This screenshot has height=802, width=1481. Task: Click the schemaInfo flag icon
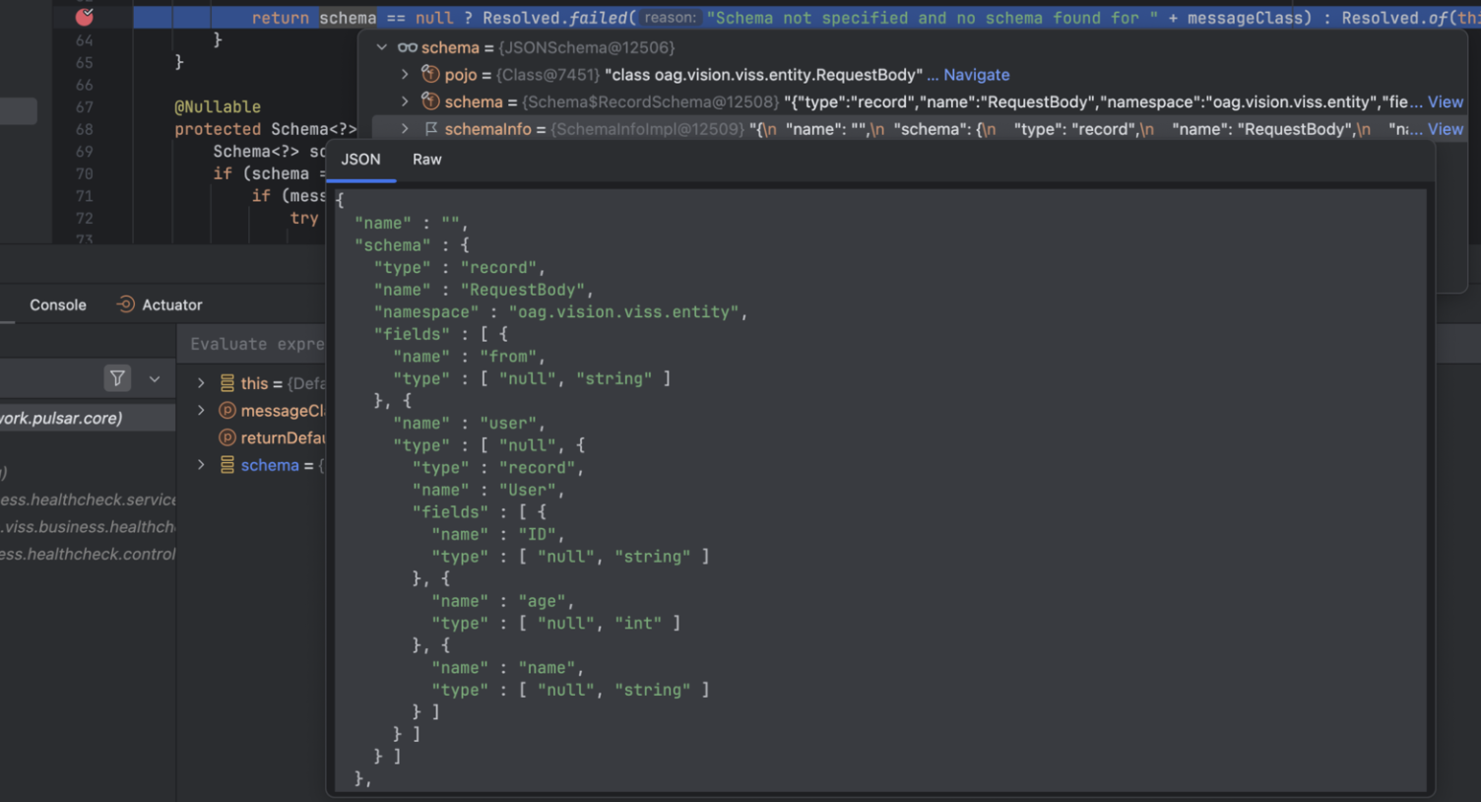coord(430,129)
